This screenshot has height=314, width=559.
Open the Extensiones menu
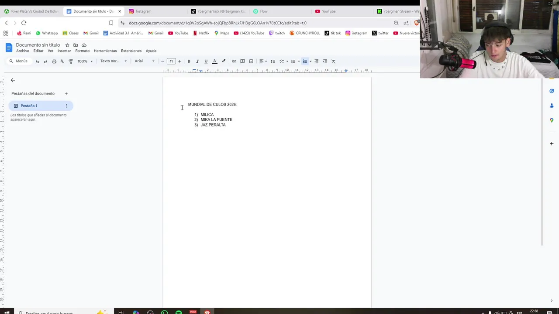click(x=131, y=51)
